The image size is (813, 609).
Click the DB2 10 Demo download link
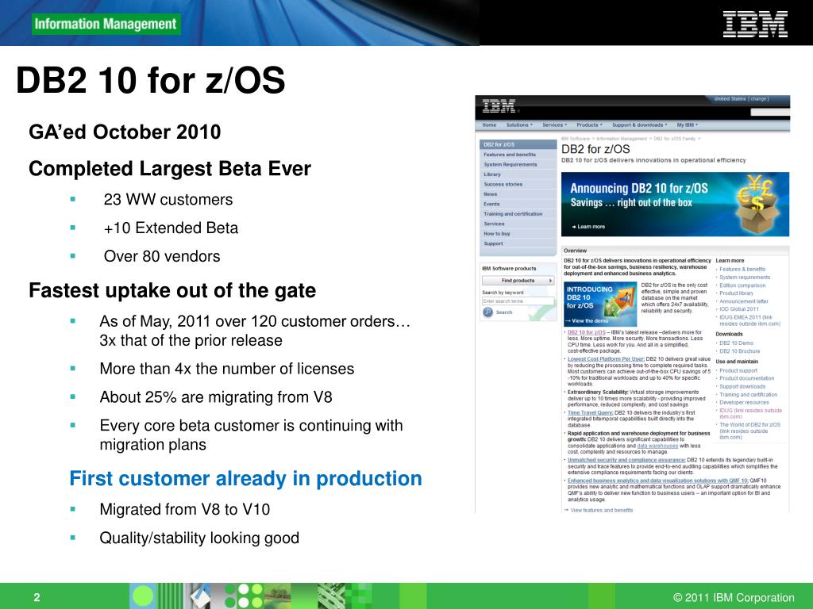(x=736, y=343)
